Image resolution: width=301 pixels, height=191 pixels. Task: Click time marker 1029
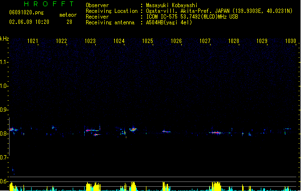coord(262,41)
